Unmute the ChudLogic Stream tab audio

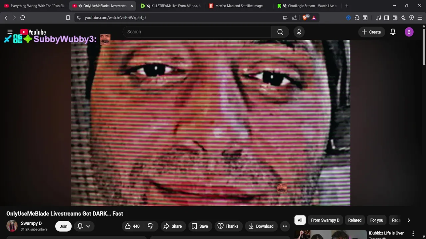[x=285, y=6]
